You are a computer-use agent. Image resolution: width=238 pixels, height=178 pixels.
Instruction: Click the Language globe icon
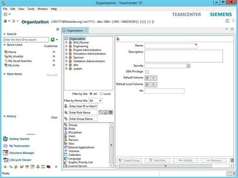[x=66, y=158]
